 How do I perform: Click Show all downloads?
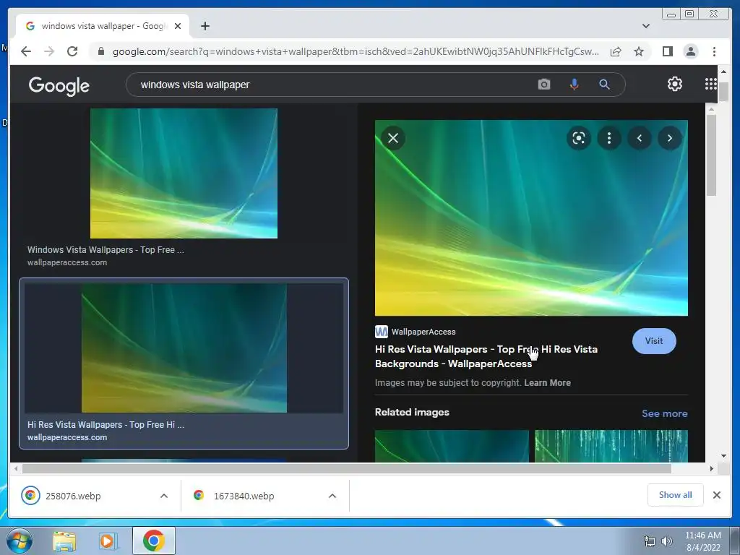(676, 495)
